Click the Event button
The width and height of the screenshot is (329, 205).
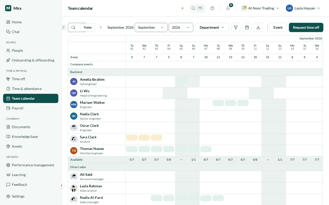click(278, 27)
